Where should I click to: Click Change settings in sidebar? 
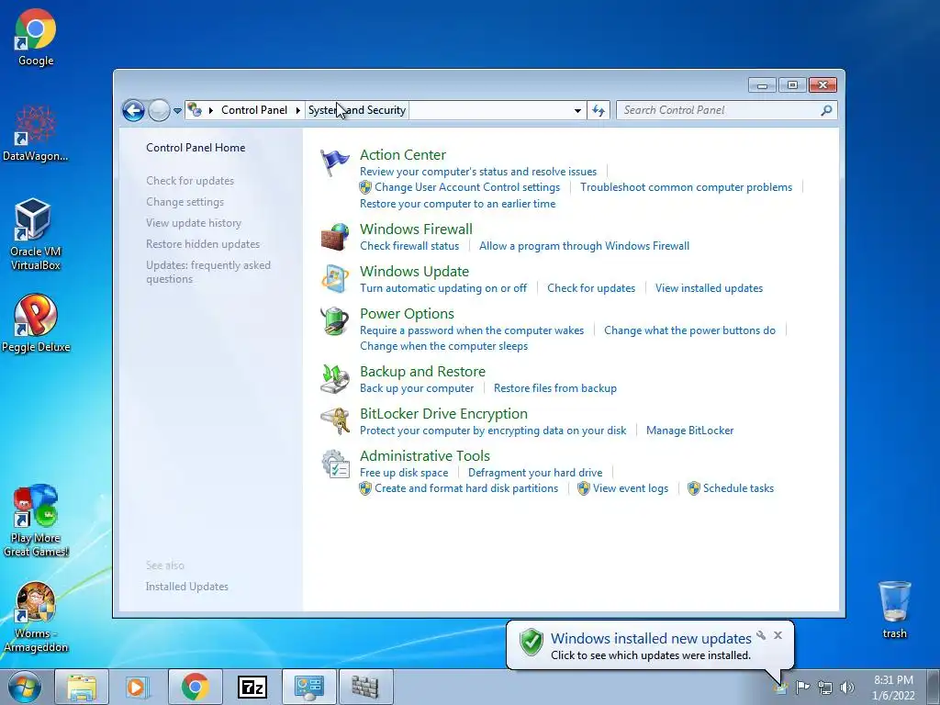tap(185, 202)
